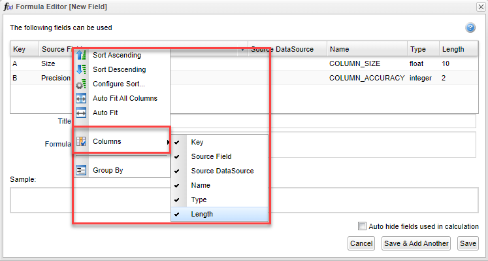The width and height of the screenshot is (488, 261).
Task: Close the Formula Editor dialog
Action: tap(481, 7)
